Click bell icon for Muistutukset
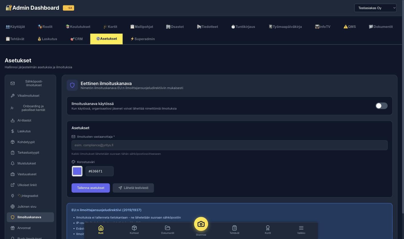404x239 pixels. tap(13, 163)
